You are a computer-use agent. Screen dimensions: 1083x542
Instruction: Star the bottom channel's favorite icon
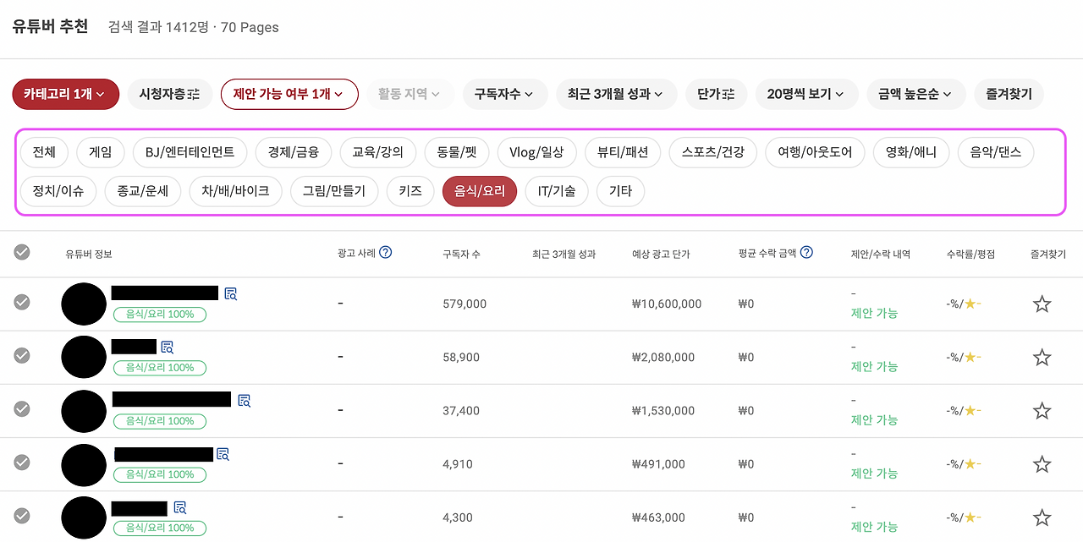[1042, 517]
